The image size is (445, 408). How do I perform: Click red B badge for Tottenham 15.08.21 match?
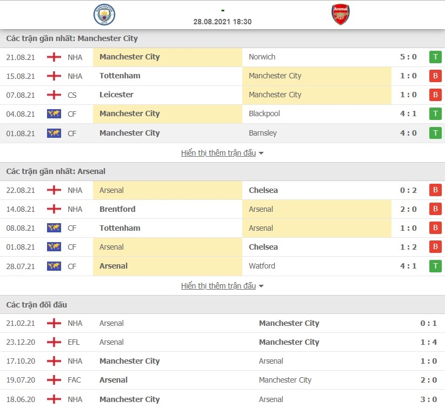435,76
